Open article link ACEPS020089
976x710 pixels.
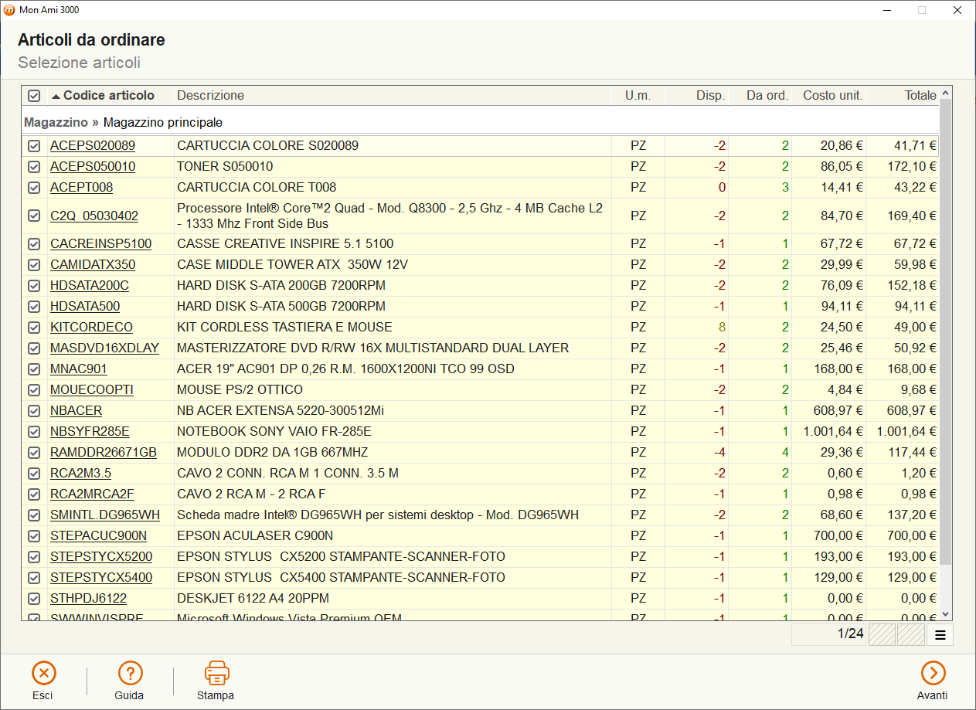pyautogui.click(x=93, y=145)
